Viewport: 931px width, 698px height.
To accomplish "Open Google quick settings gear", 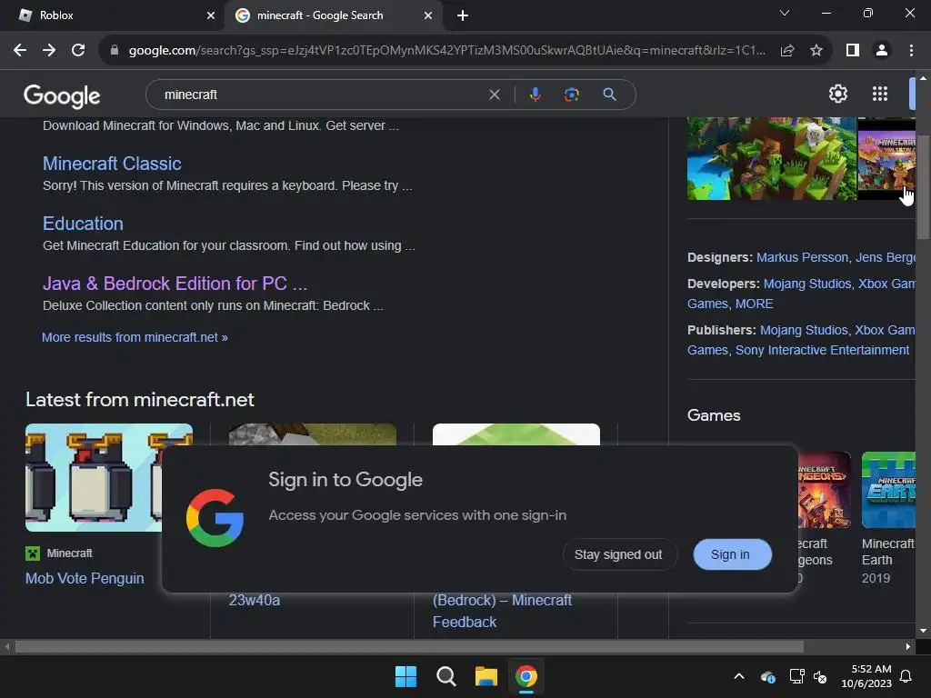I will 837,94.
